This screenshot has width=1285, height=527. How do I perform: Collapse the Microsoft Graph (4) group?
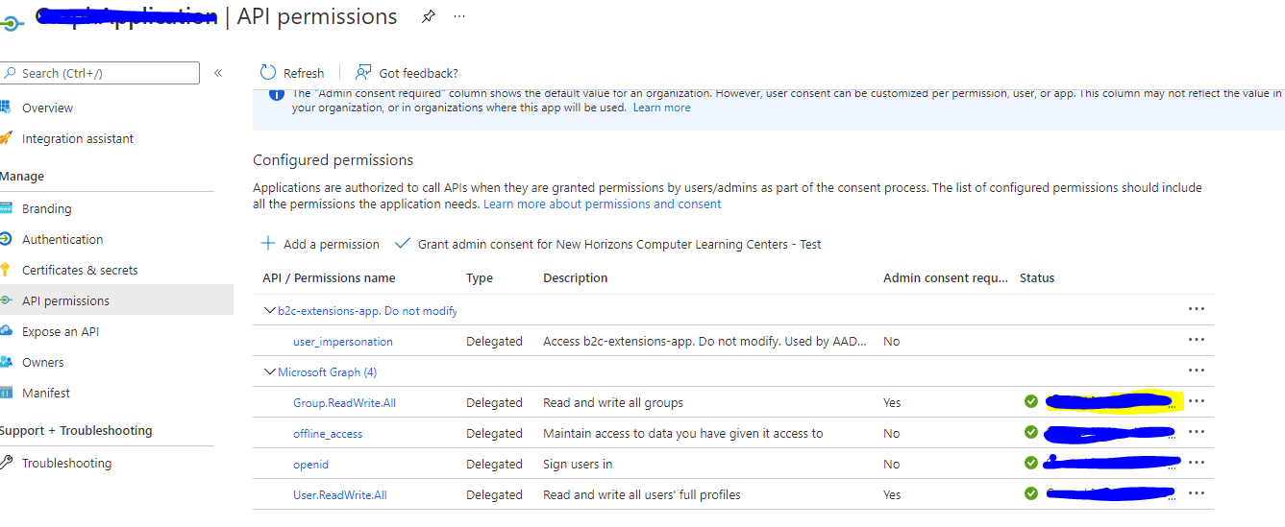coord(268,372)
